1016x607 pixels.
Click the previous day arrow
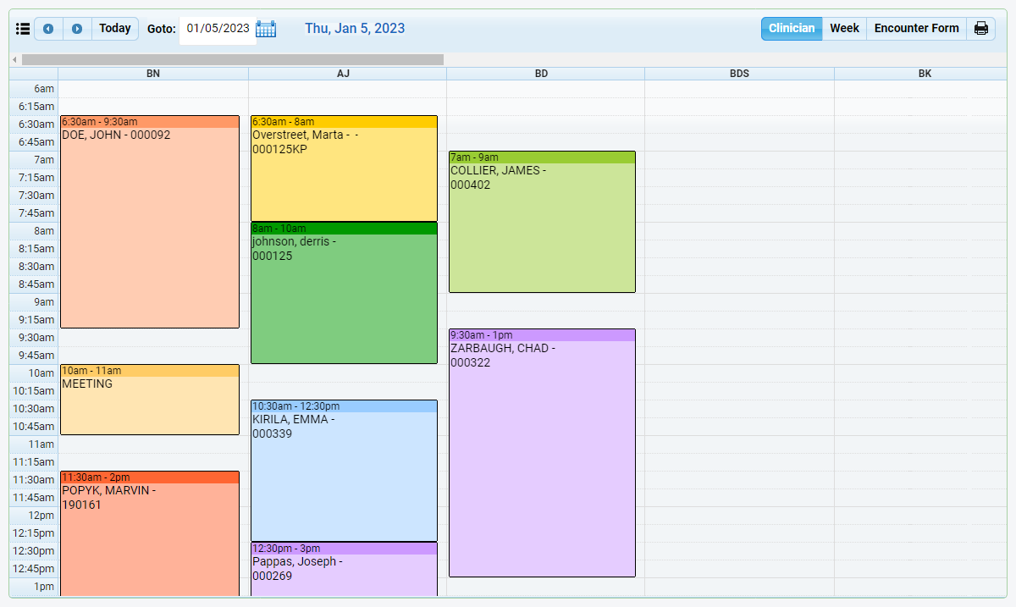coord(48,28)
